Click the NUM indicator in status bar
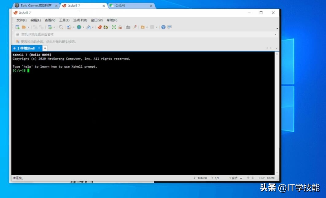Image resolution: width=326 pixels, height=198 pixels. tap(271, 178)
